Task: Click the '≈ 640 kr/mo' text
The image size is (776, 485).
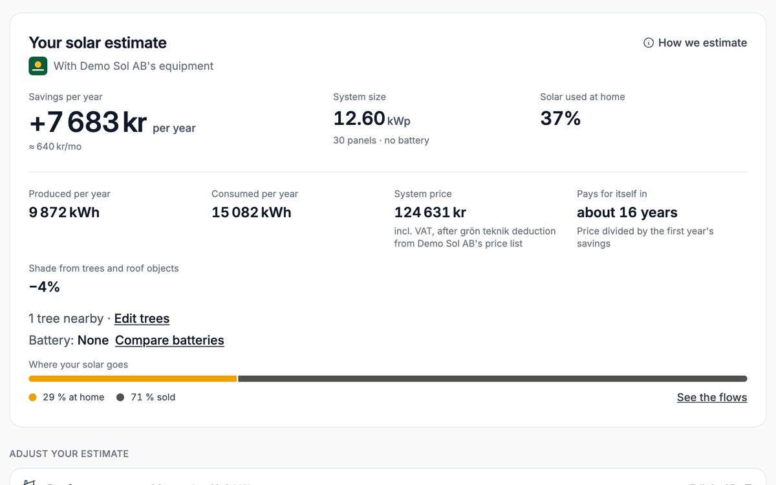Action: 55,147
